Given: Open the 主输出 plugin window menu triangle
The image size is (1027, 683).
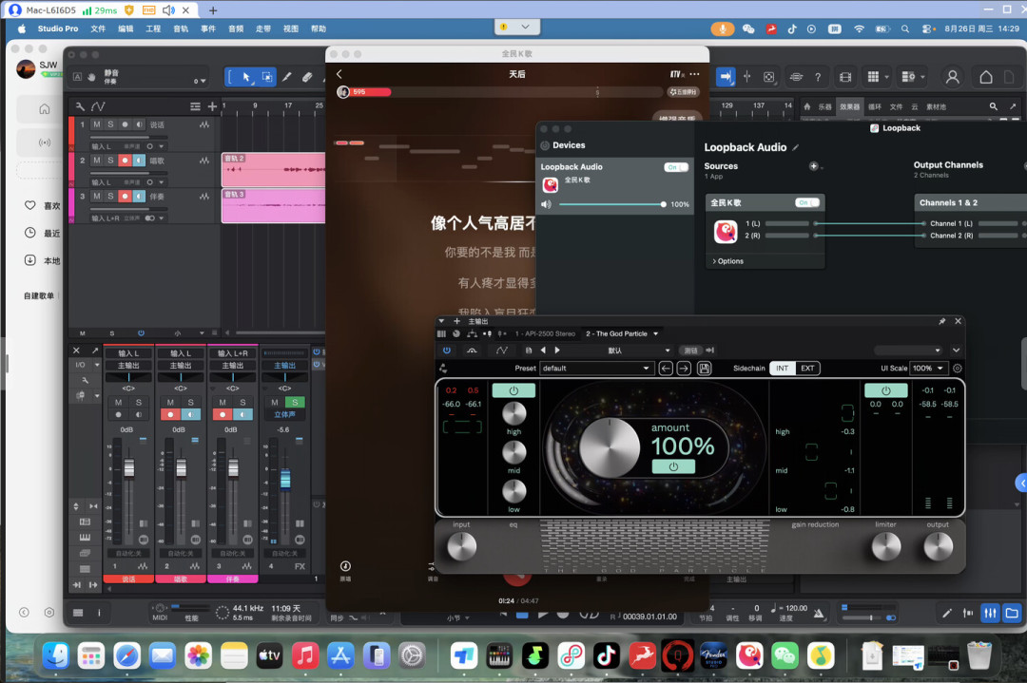Looking at the screenshot, I should click(441, 321).
